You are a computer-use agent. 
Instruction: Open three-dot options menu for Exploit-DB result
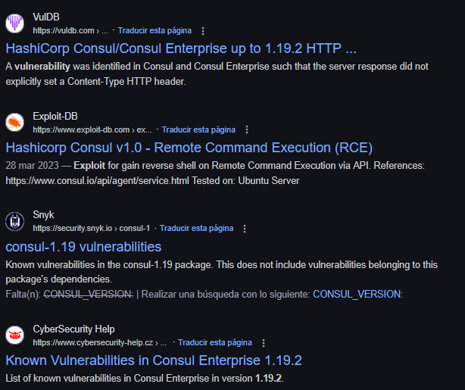click(247, 129)
